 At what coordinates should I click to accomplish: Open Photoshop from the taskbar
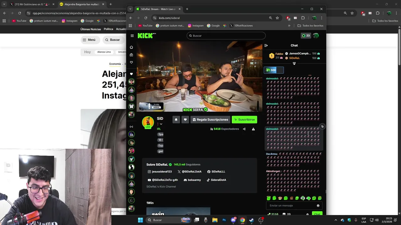pyautogui.click(x=224, y=220)
